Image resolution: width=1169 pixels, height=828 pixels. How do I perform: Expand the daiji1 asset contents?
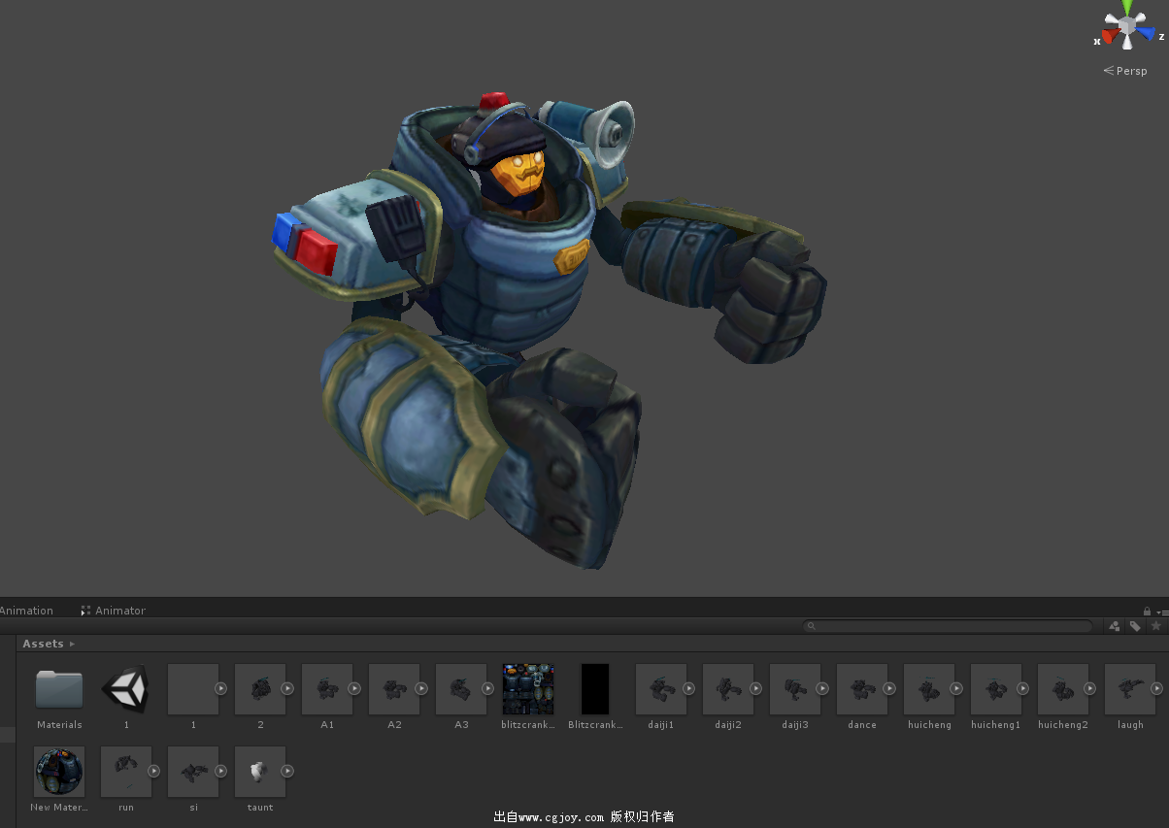click(688, 689)
